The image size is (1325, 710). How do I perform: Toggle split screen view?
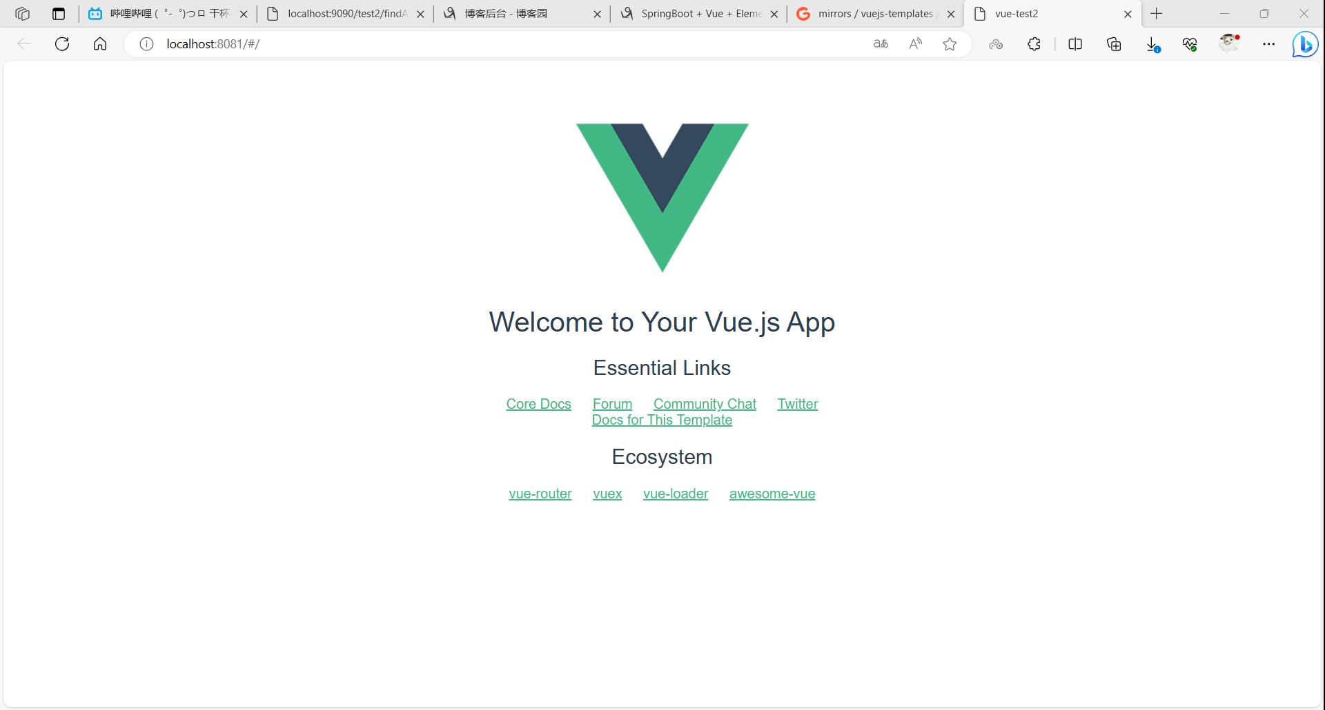1075,44
